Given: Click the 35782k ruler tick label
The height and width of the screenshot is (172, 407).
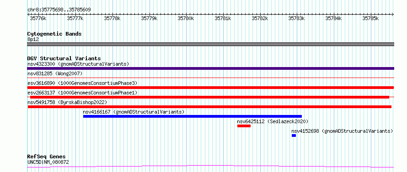Looking at the screenshot, I should pos(260,18).
